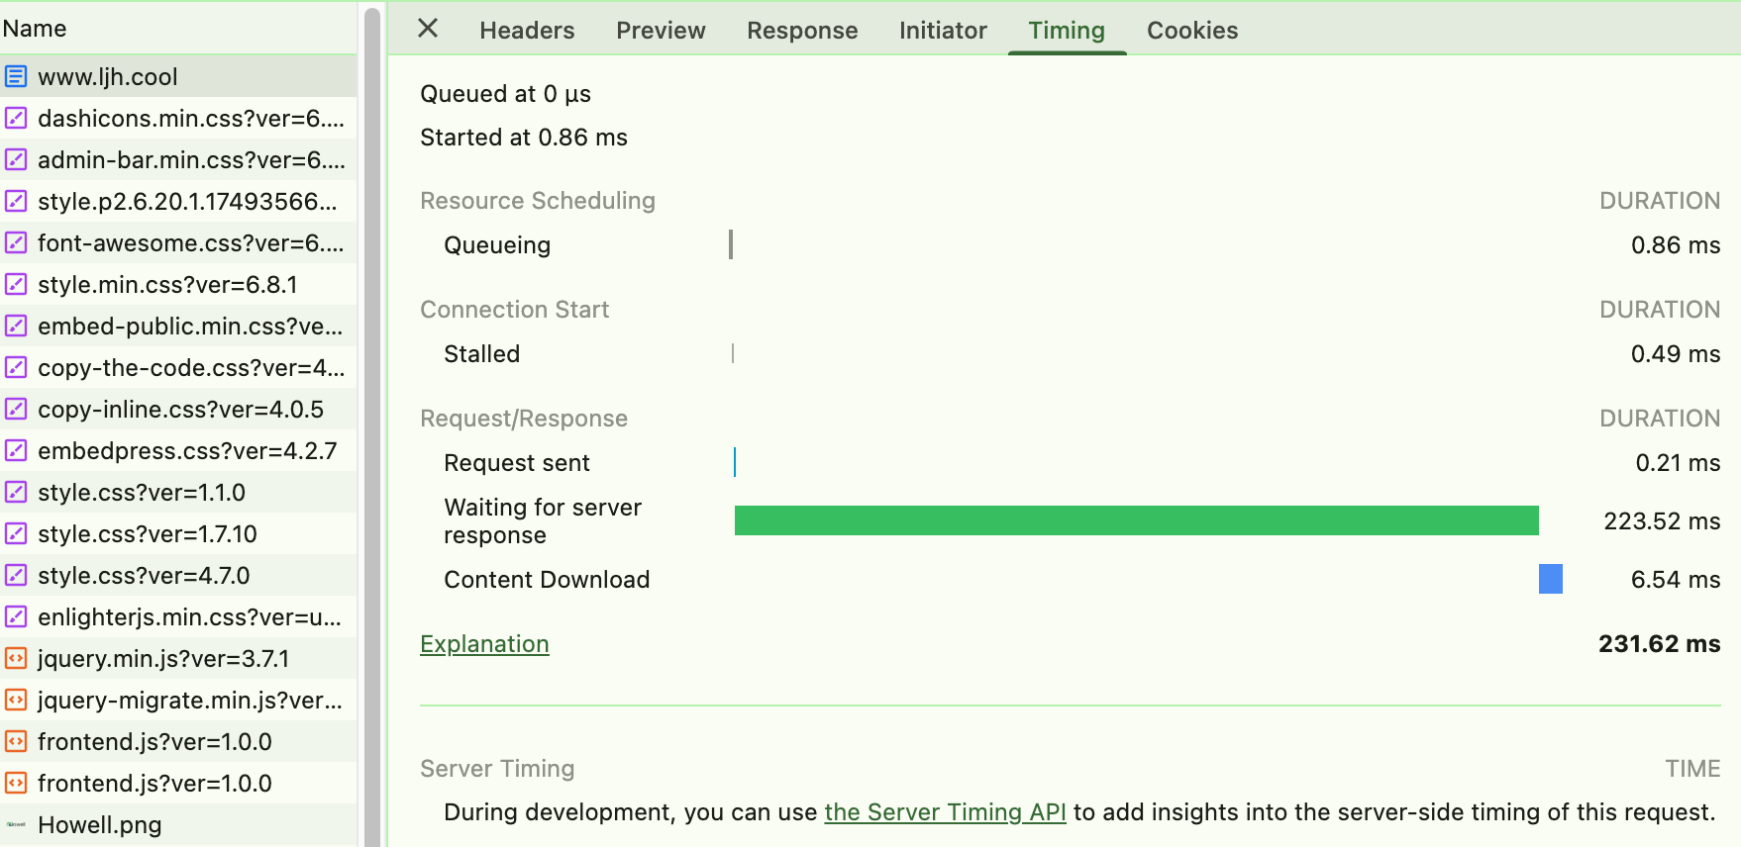Switch to the Headers tab

(527, 31)
